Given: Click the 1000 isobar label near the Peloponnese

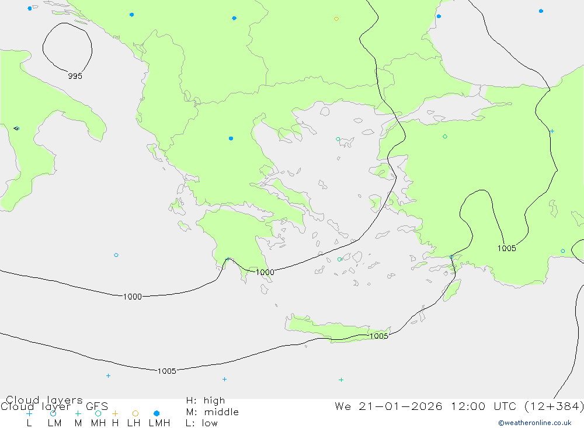Looking at the screenshot, I should [x=265, y=272].
